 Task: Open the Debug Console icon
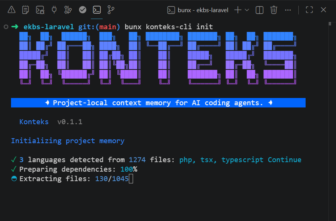[40, 10]
